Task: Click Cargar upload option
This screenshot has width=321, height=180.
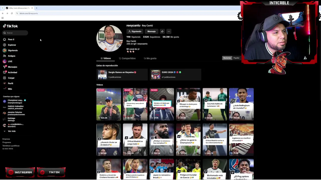Action: [x=9, y=78]
